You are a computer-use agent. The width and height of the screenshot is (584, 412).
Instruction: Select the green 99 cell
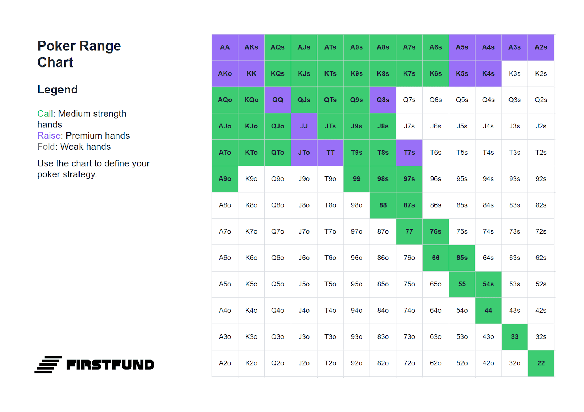coord(357,179)
